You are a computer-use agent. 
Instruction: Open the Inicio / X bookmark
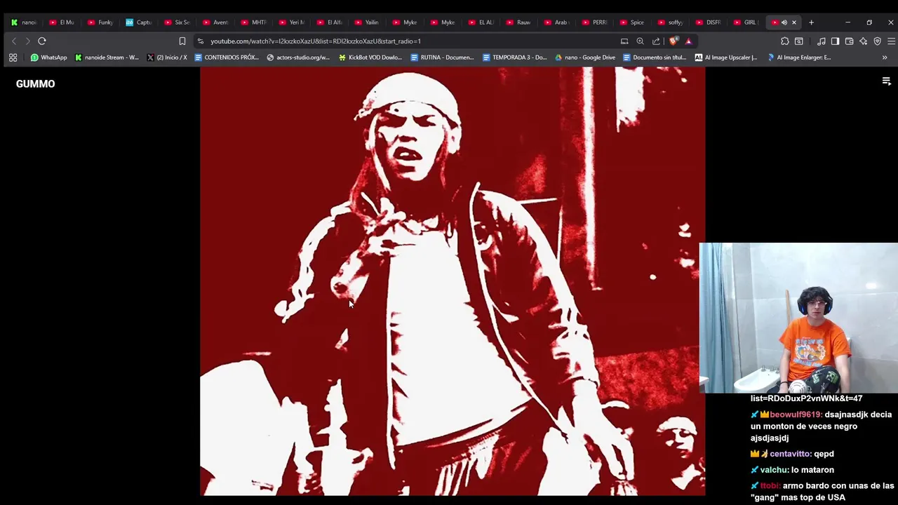coord(167,58)
